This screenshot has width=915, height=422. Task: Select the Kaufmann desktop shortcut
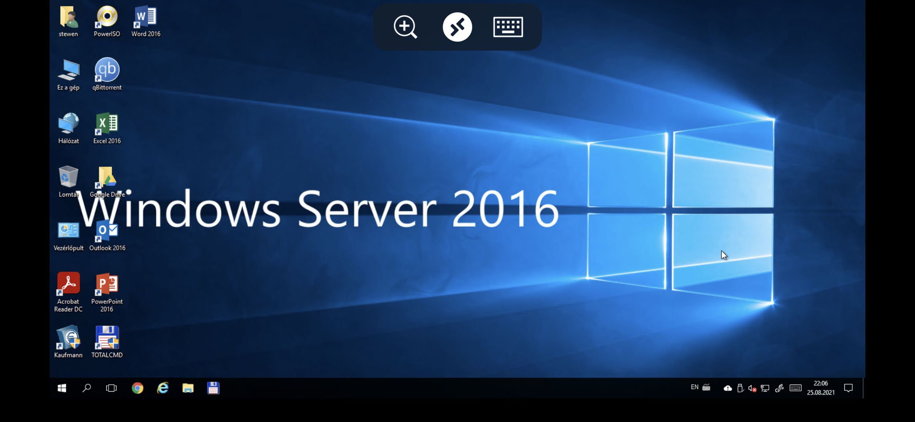69,342
